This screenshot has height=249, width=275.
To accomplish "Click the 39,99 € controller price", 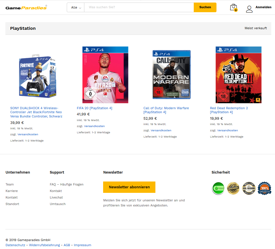I will [x=17, y=123].
